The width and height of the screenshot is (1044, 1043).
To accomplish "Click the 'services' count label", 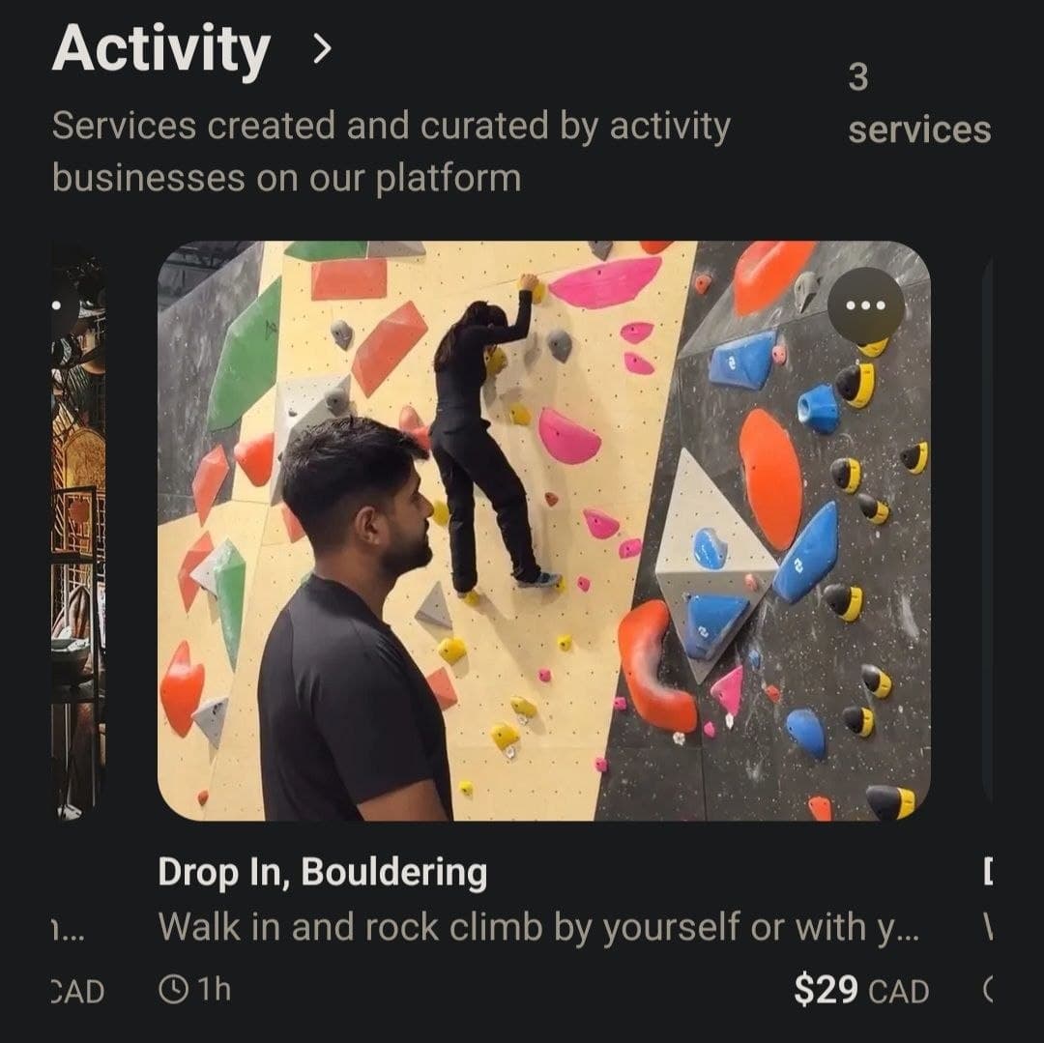I will click(x=918, y=130).
